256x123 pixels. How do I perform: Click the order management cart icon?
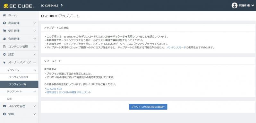tap(4, 31)
